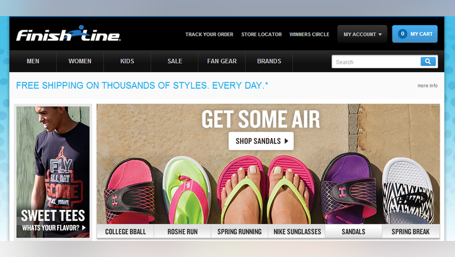455x257 pixels.
Task: Click the free shipping banner text
Action: click(142, 86)
